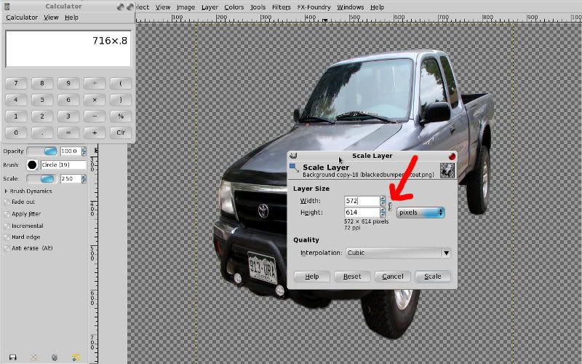Click into the Height input field
582x364 pixels.
tap(362, 213)
